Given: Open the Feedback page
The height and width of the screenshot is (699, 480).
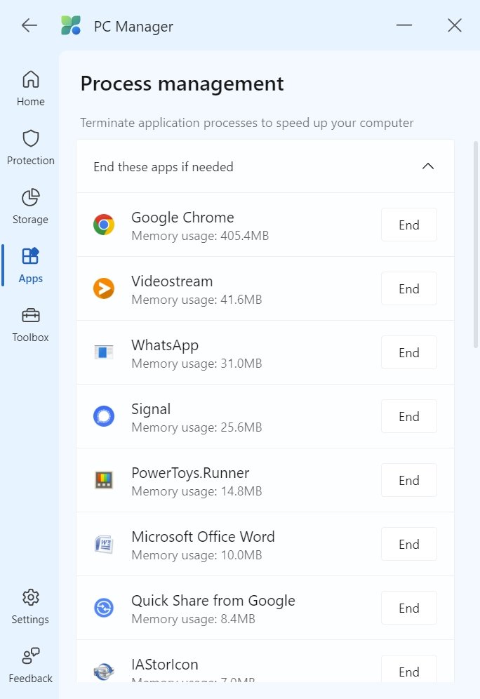Looking at the screenshot, I should click(31, 665).
